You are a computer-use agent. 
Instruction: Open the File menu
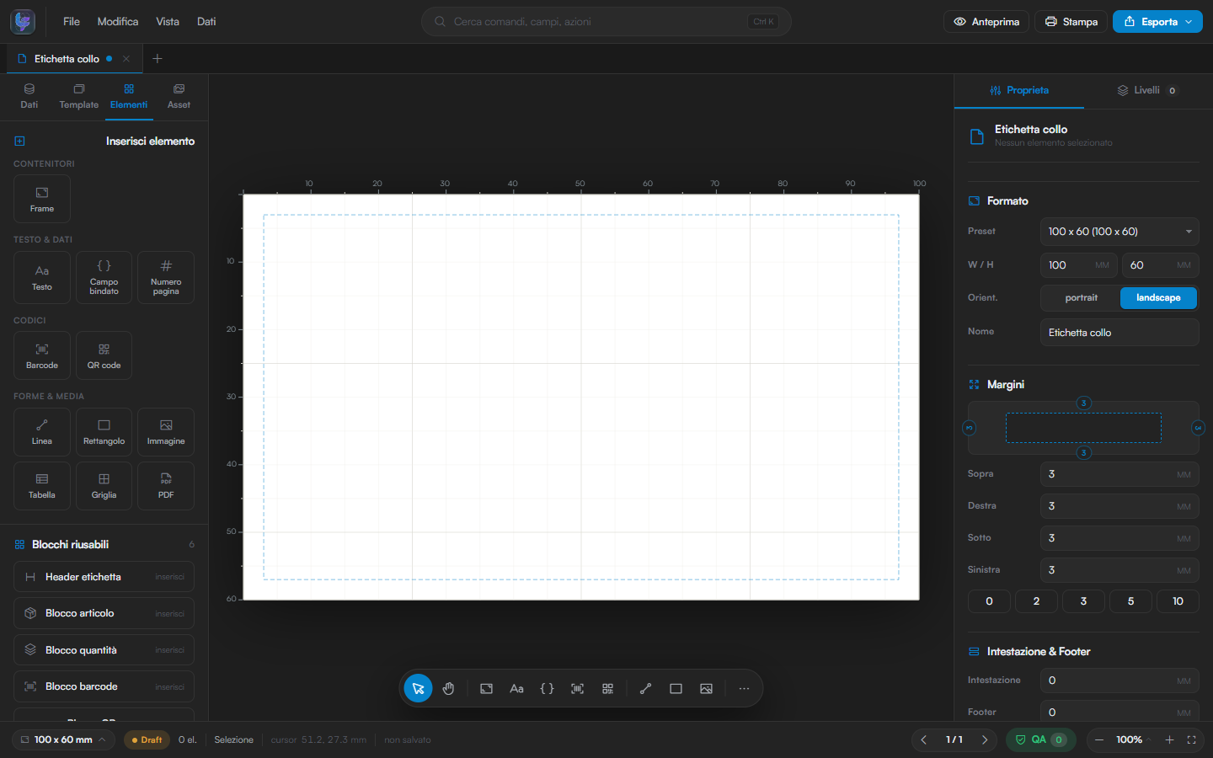[x=72, y=22]
